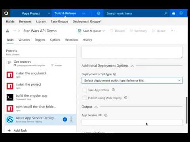Click Save & queue button
This screenshot has height=142, width=190.
pyautogui.click(x=90, y=31)
